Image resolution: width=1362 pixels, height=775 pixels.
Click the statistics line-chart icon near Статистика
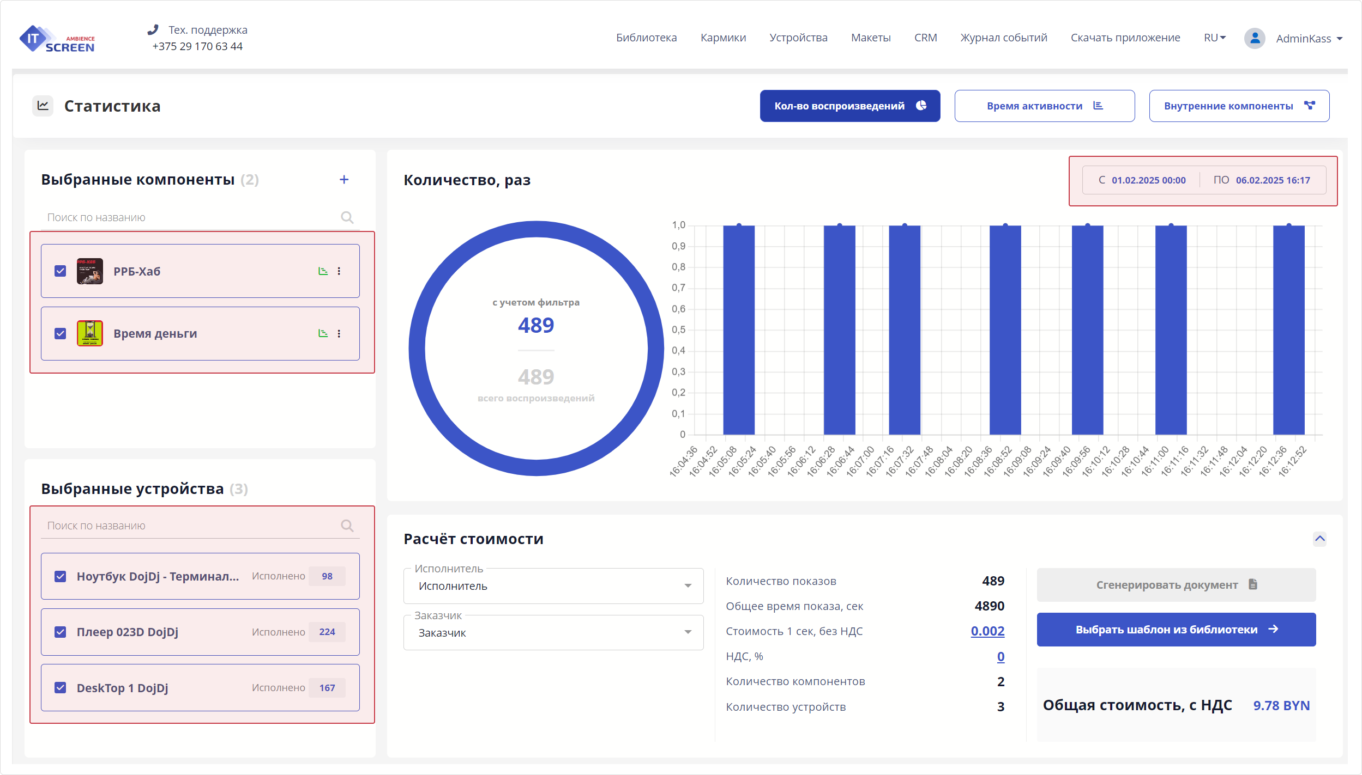pyautogui.click(x=43, y=106)
